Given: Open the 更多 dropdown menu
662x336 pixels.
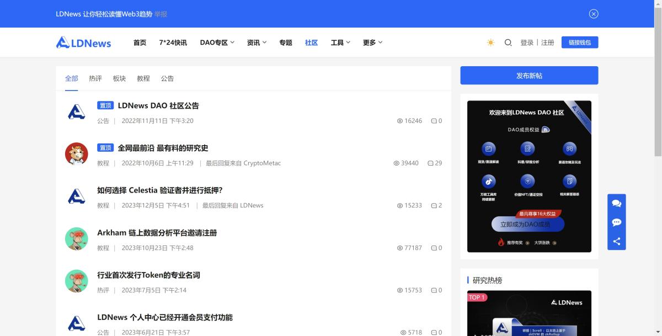Looking at the screenshot, I should (x=372, y=42).
